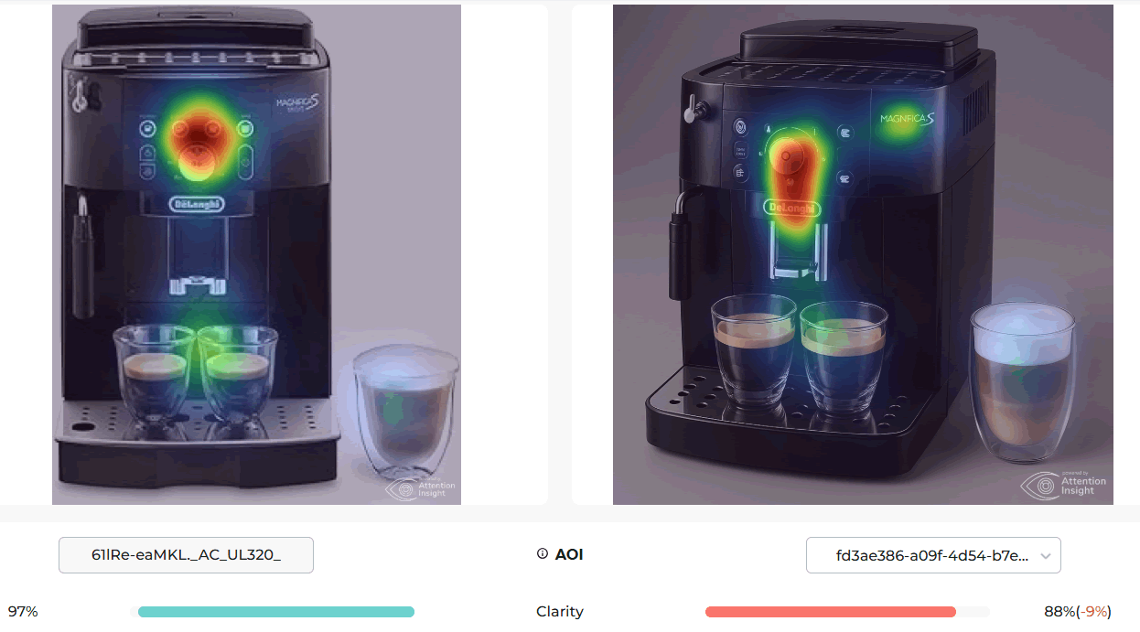Click Attention Insight logo on right image

pyautogui.click(x=1063, y=484)
